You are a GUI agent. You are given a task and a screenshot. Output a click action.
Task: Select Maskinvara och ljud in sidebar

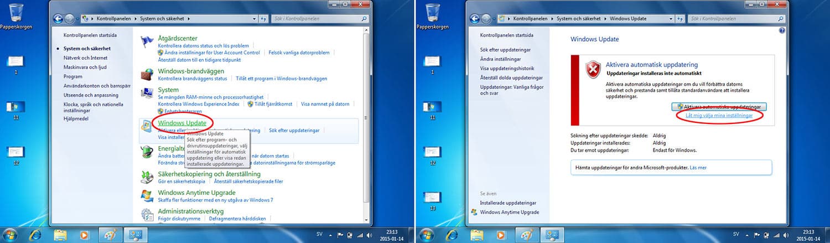[85, 67]
